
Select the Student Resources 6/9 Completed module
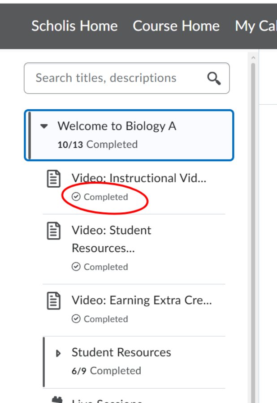point(134,362)
